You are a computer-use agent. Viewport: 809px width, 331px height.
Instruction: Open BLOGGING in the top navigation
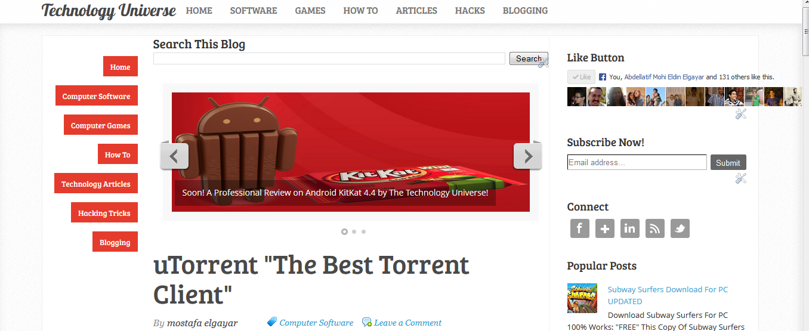tap(525, 11)
